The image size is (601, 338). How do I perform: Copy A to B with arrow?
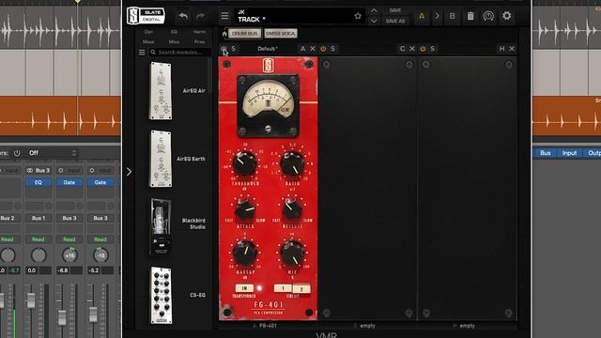tap(438, 16)
